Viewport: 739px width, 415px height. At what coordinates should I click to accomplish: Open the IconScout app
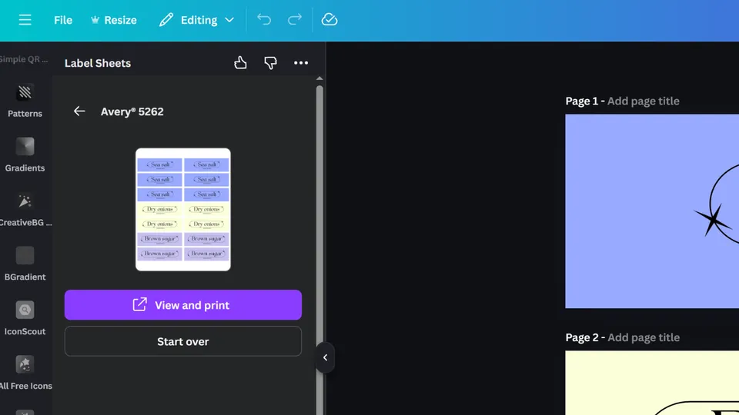pyautogui.click(x=25, y=317)
